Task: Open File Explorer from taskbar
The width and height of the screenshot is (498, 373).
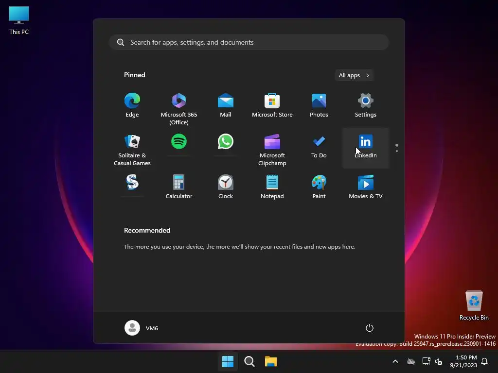Action: pos(271,361)
